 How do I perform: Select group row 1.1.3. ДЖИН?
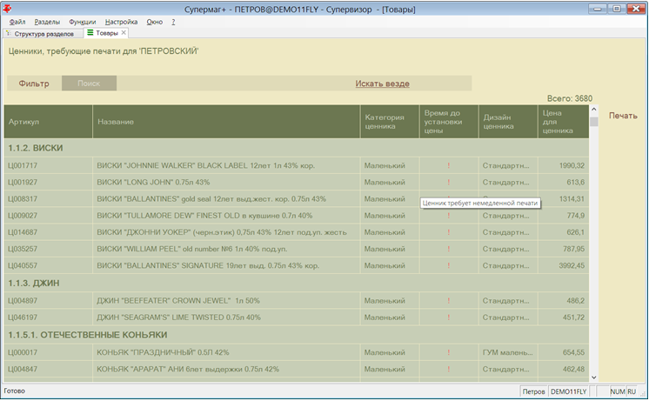pyautogui.click(x=297, y=283)
